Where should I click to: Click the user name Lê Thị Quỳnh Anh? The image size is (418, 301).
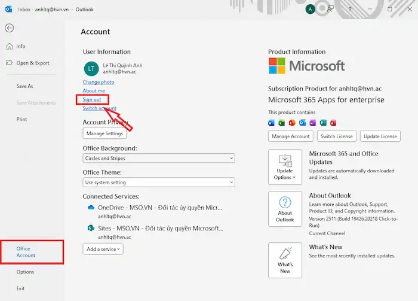pos(122,65)
